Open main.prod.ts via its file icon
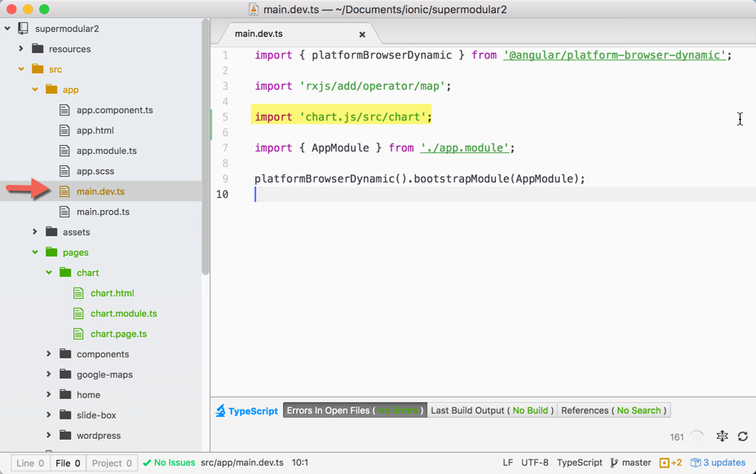This screenshot has height=474, width=756. [x=64, y=212]
